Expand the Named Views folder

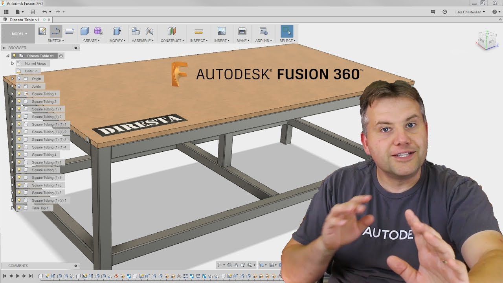coord(12,63)
